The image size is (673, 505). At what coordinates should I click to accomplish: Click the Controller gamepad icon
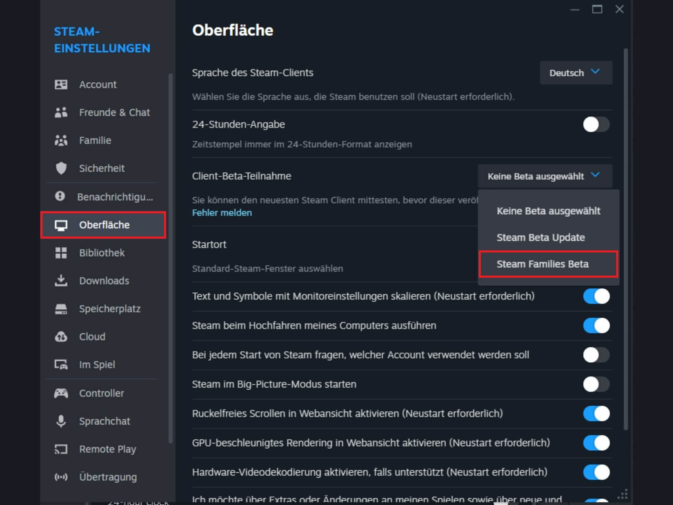tap(61, 393)
